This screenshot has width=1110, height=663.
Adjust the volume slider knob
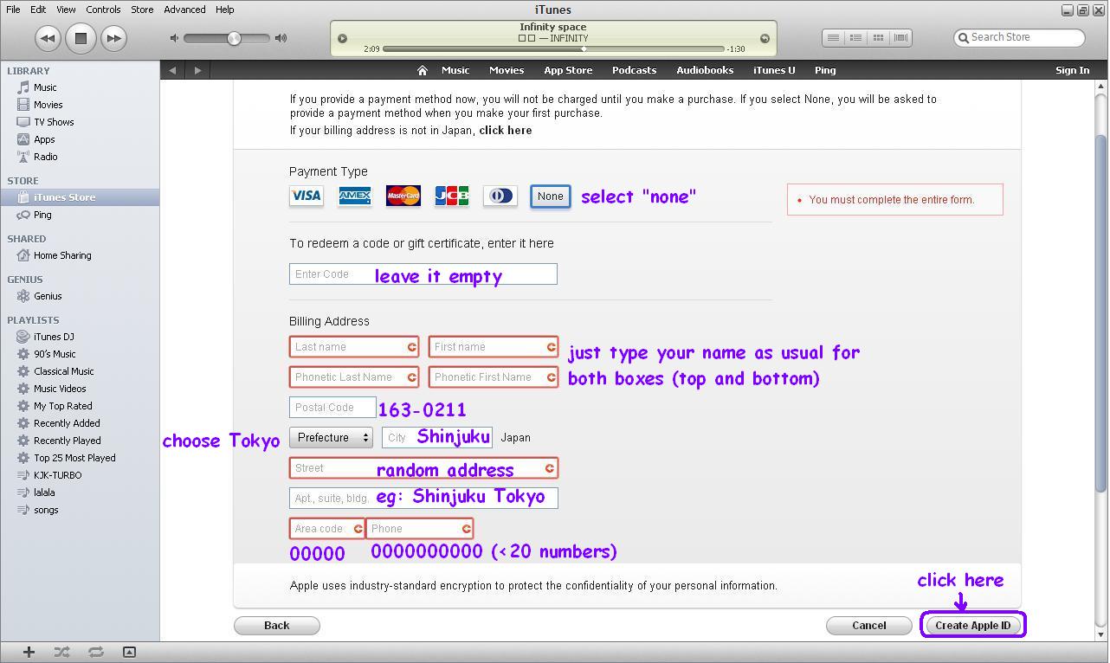[x=234, y=38]
